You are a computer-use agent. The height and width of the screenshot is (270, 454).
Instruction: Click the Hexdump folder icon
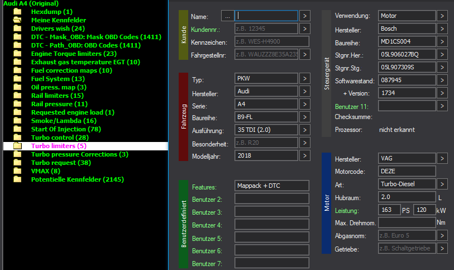pyautogui.click(x=17, y=12)
